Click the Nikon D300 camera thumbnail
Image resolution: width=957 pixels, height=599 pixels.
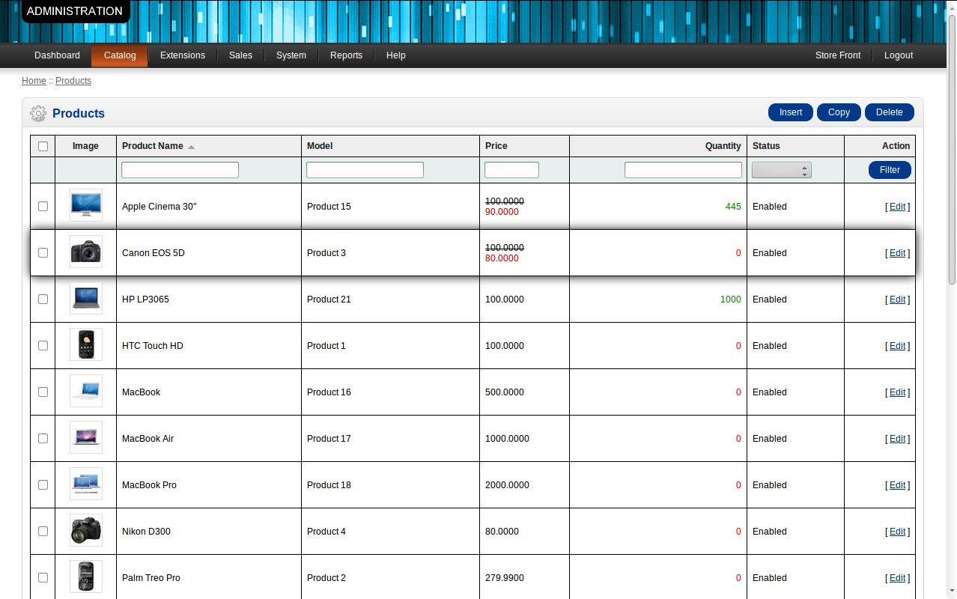(x=85, y=531)
